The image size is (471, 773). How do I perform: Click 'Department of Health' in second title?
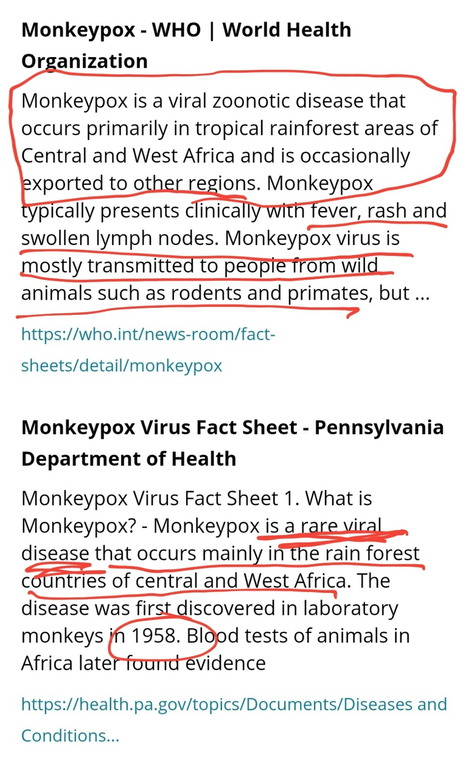pos(129,458)
